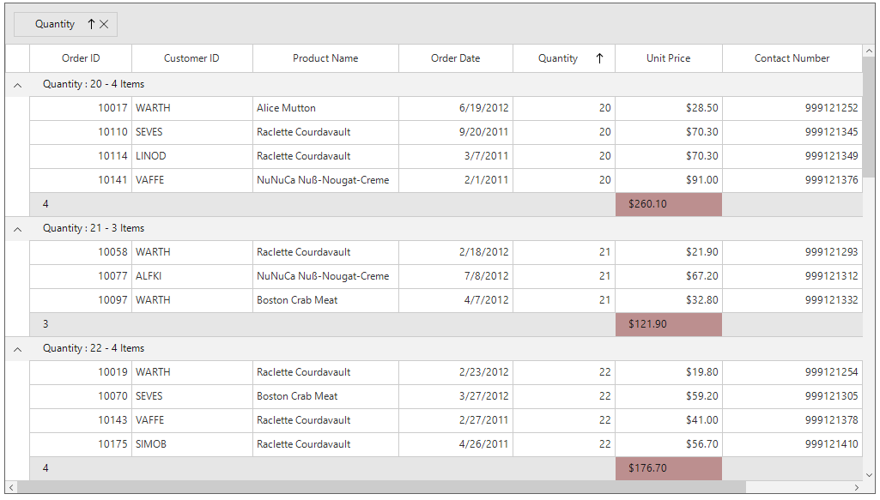880x500 pixels.
Task: Click the down arrow of the vertical scrollbar
Action: 870,475
